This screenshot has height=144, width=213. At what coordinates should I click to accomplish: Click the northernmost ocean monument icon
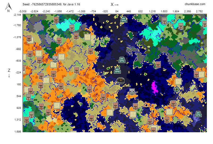tap(124, 19)
